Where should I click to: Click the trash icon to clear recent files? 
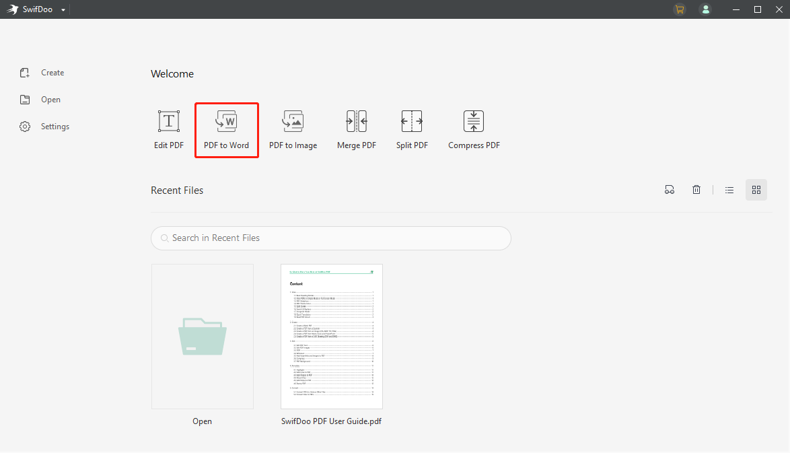[696, 190]
